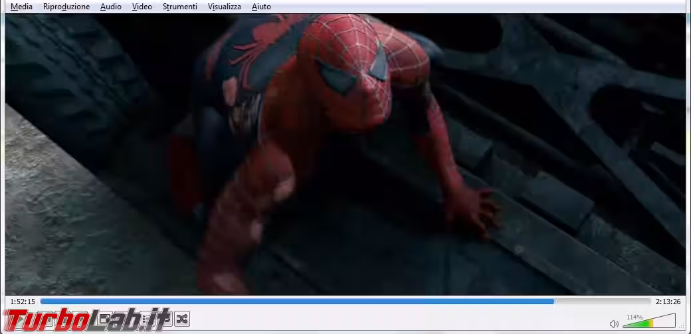
Task: Open the Aiuto menu
Action: pos(261,7)
